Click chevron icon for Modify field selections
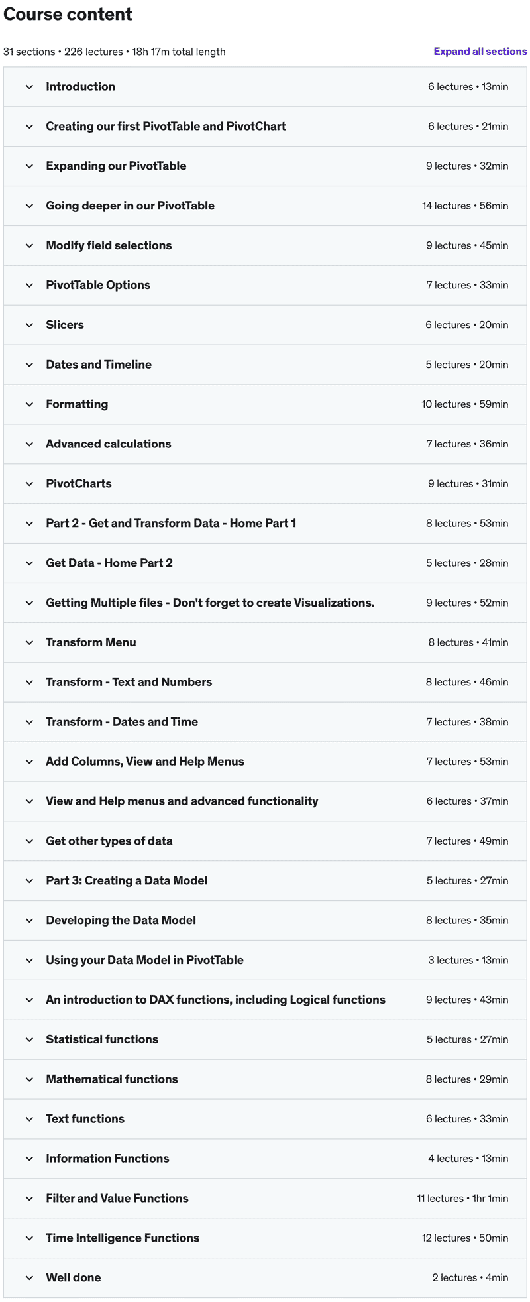 pyautogui.click(x=29, y=246)
